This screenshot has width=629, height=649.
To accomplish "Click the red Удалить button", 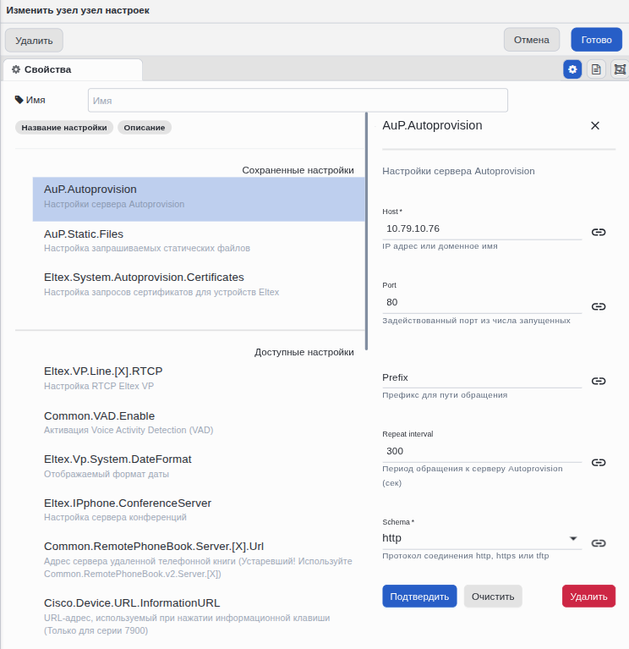I will (x=588, y=597).
